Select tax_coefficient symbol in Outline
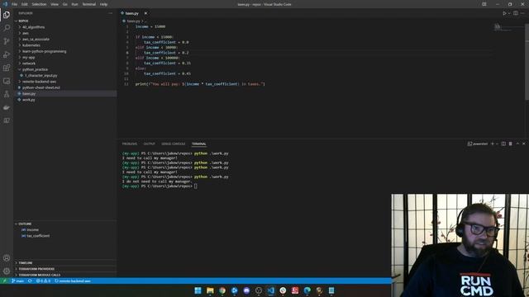This screenshot has height=297, width=529. [38, 236]
